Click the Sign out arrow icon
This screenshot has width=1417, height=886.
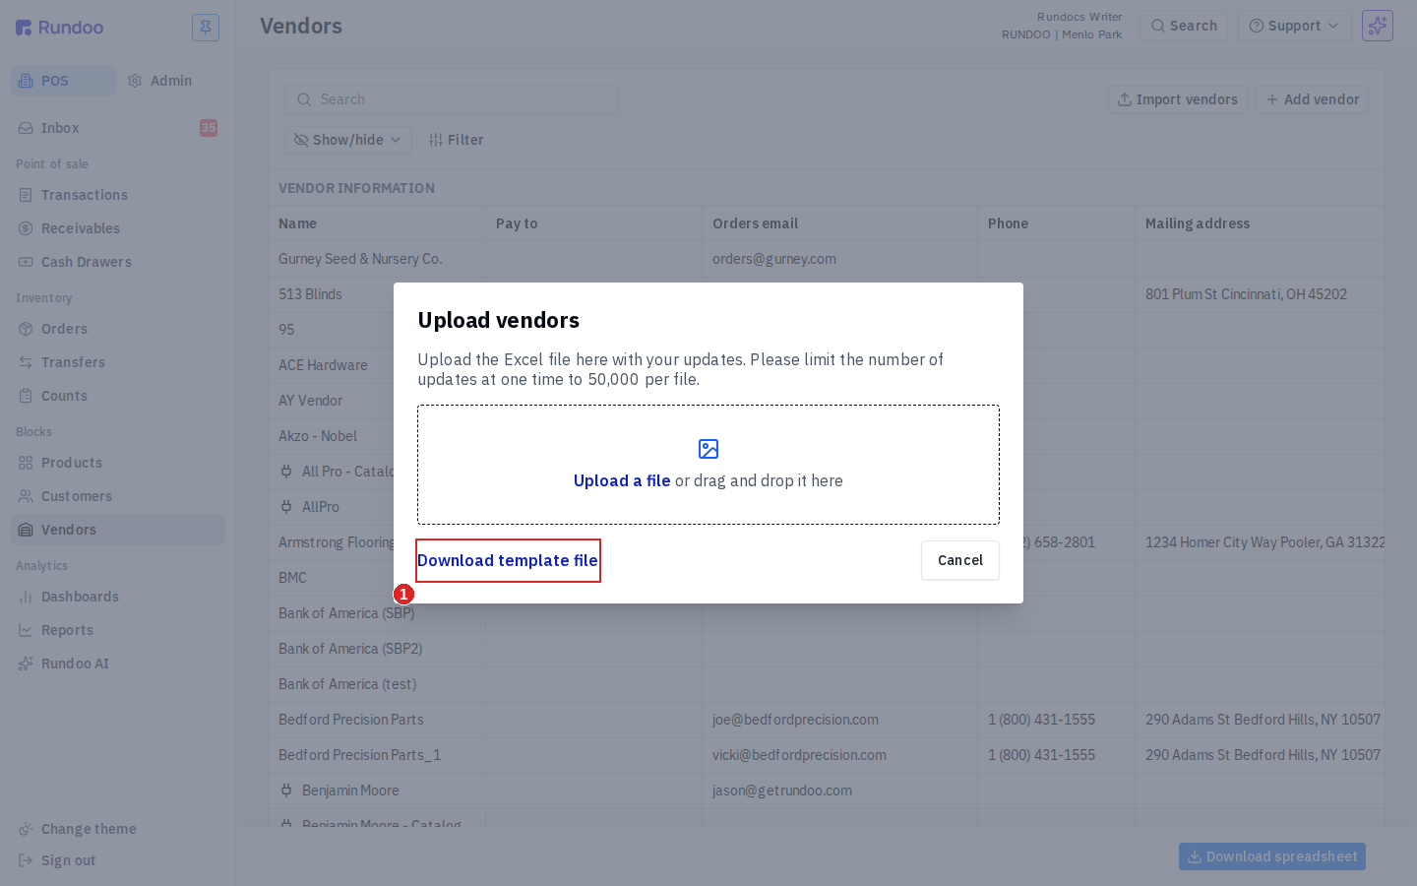(26, 860)
